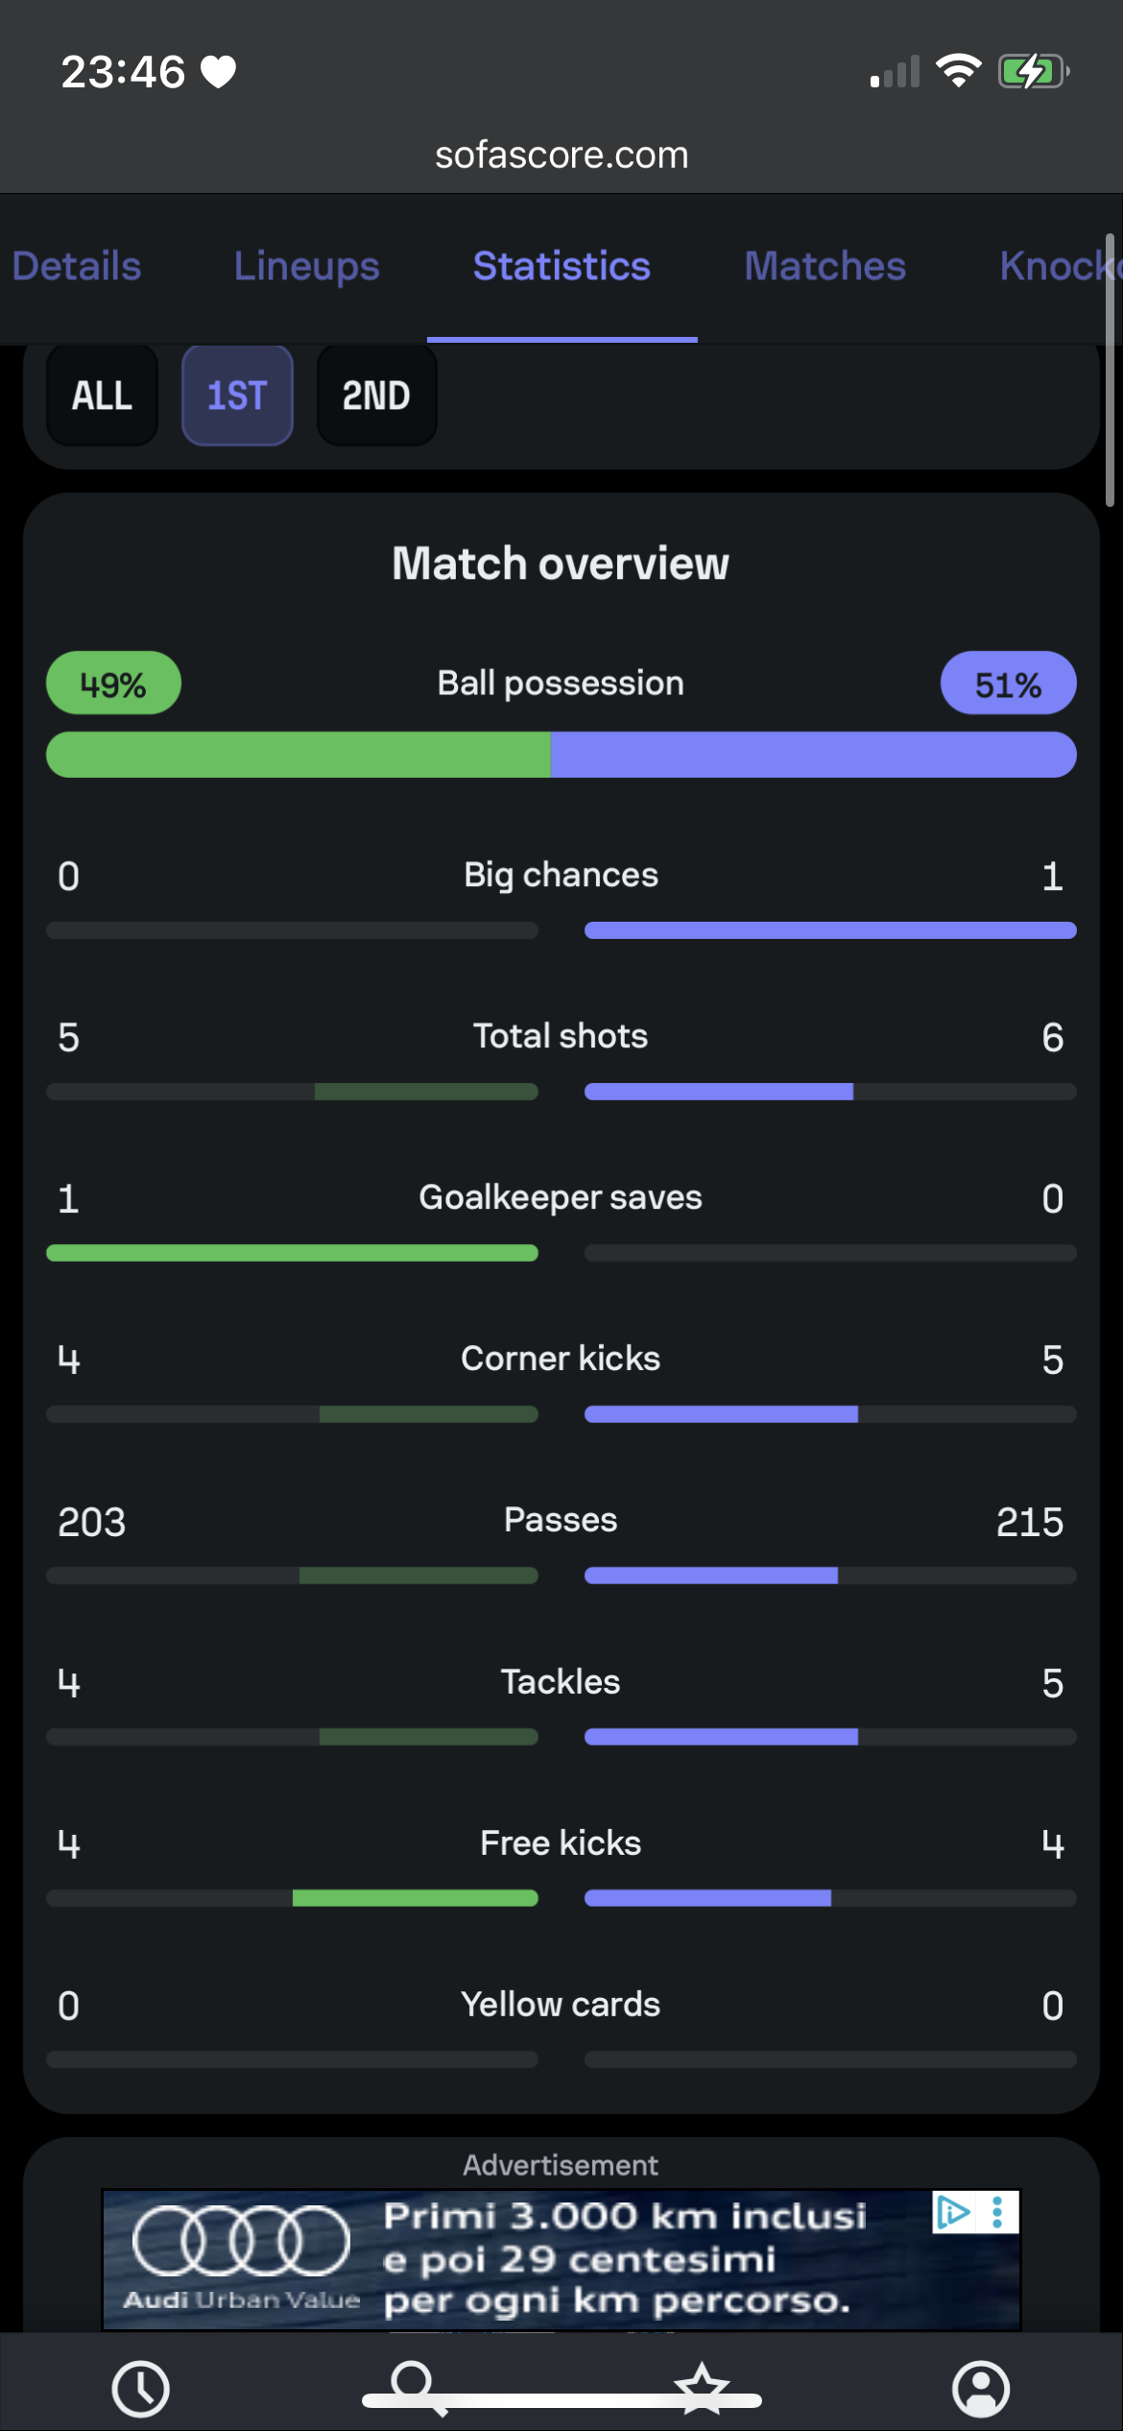This screenshot has height=2431, width=1123.
Task: Open the ad's three-dot options
Action: [x=998, y=2212]
